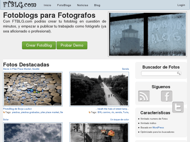Viewport: 190px width, 142px height.
Task: Select the 'camino' tag link
Action: (x=106, y=112)
